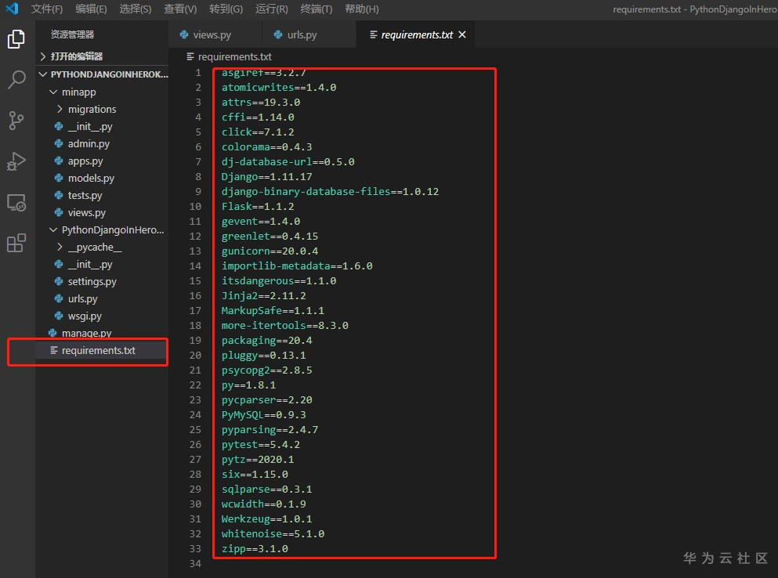The width and height of the screenshot is (778, 578).
Task: Expand the __pycache__ folder
Action: coord(60,247)
